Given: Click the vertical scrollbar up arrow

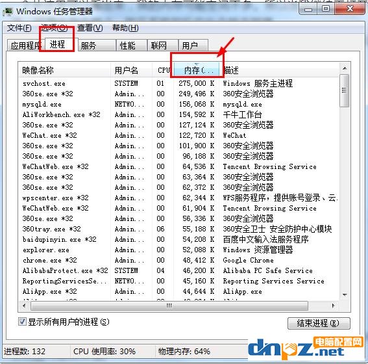Looking at the screenshot, I should [345, 68].
